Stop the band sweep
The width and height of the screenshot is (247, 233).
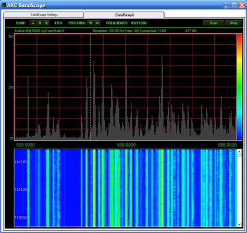click(233, 23)
